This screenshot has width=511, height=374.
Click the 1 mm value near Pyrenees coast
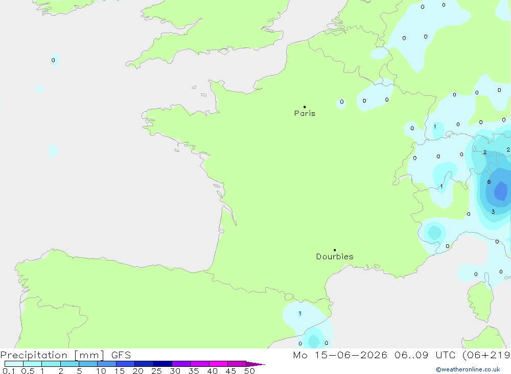[300, 313]
